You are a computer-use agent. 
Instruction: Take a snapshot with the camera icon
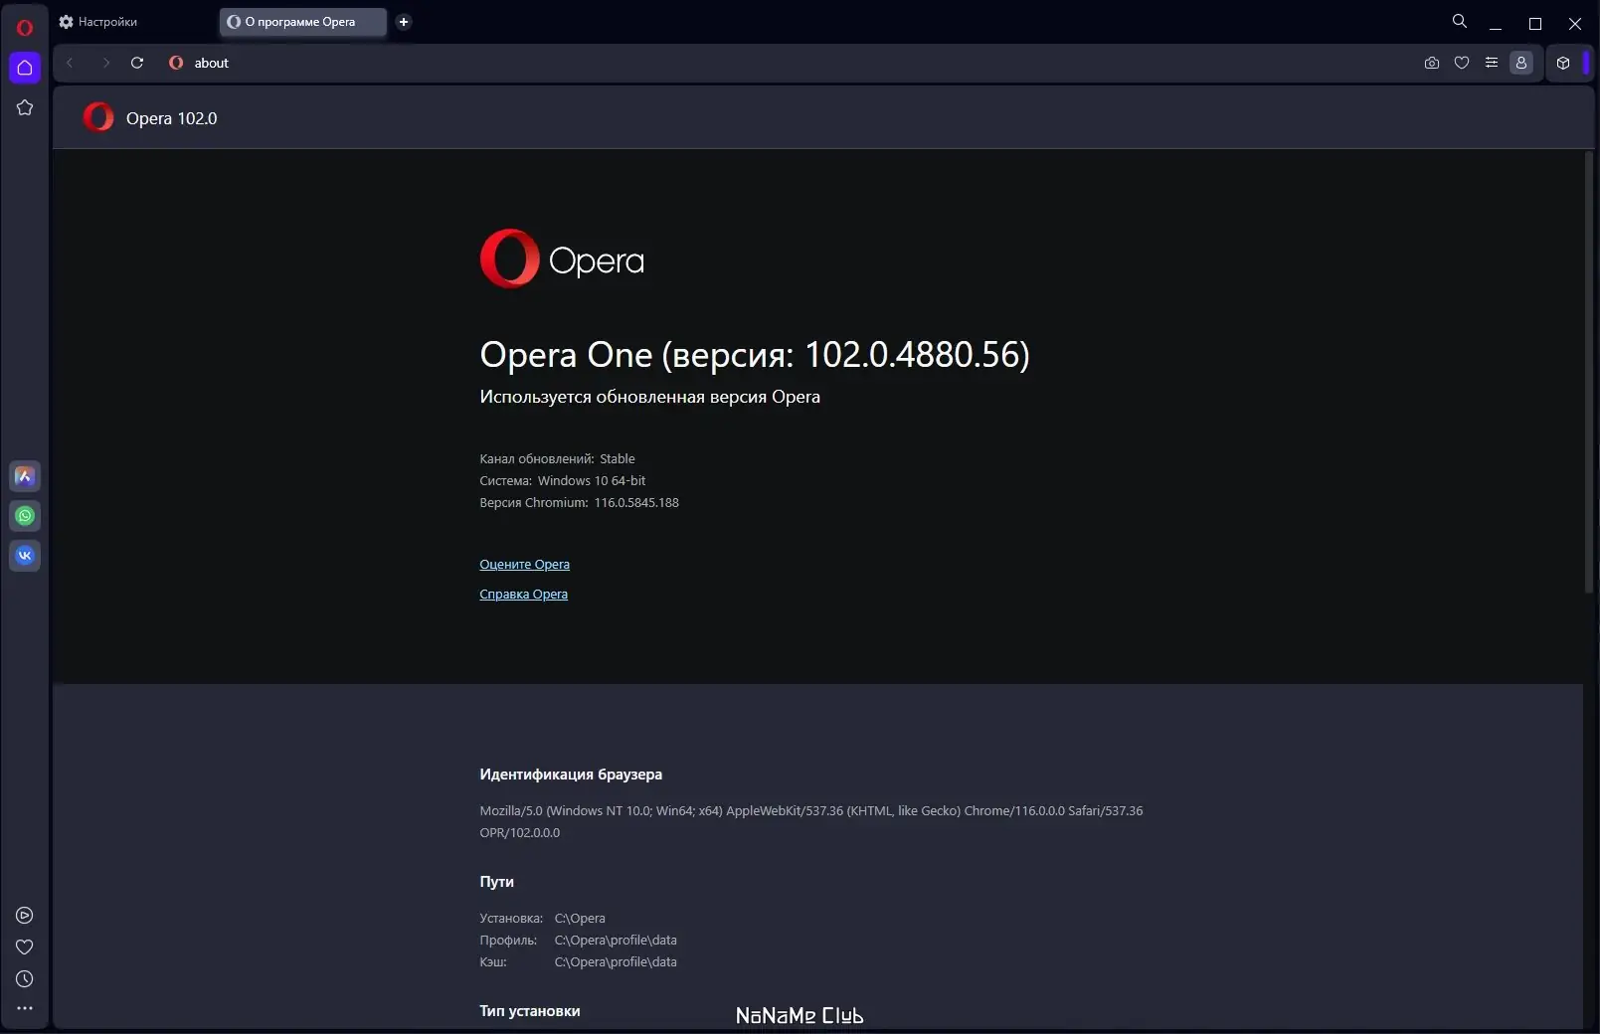point(1432,63)
